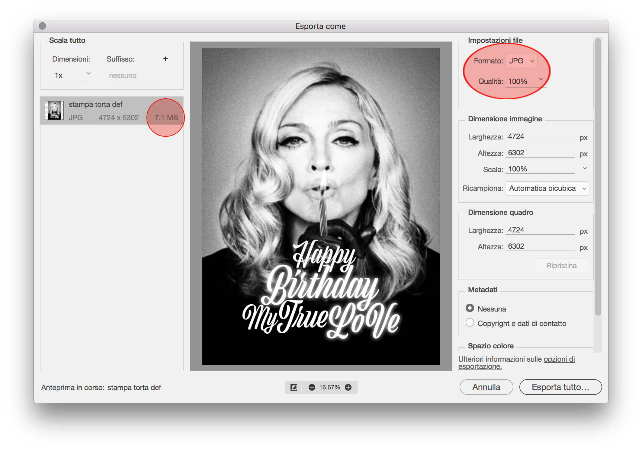
Task: Open the Ricampiona Automatica bicubica dropdown
Action: (547, 188)
